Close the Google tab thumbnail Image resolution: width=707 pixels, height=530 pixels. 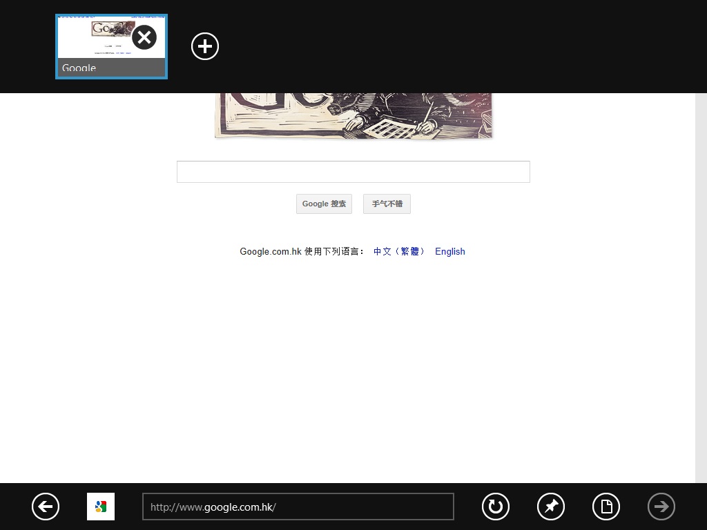pos(144,37)
